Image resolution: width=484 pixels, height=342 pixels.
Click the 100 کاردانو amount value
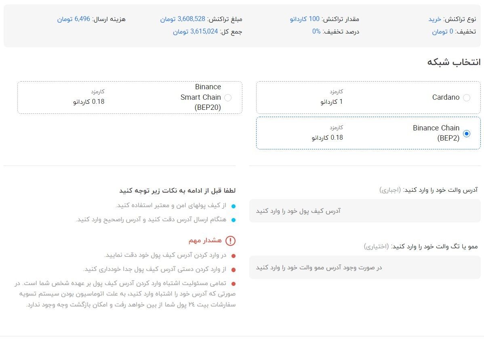[303, 19]
